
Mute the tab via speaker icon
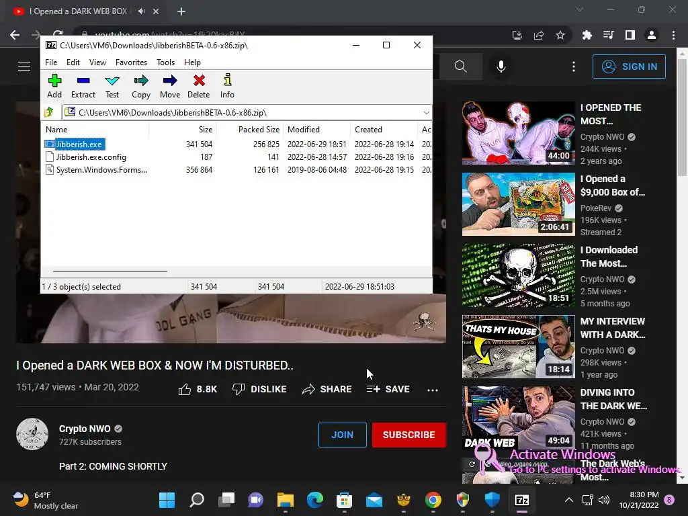click(x=141, y=11)
